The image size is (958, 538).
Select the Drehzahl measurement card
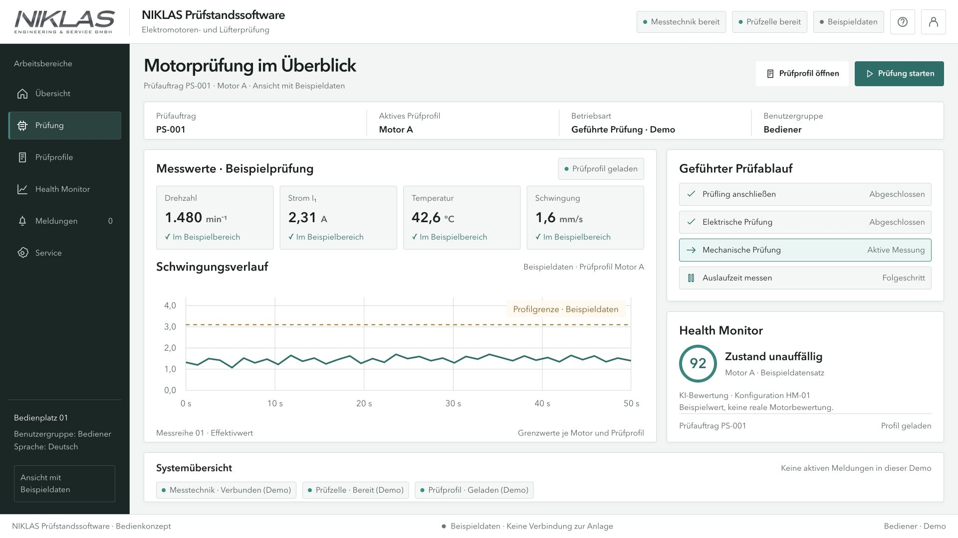click(215, 218)
